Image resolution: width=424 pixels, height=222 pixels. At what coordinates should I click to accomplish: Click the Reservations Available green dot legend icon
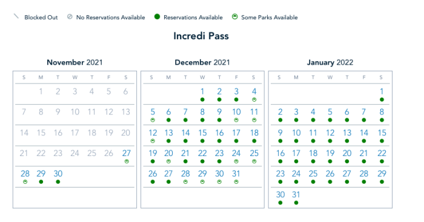pos(157,17)
